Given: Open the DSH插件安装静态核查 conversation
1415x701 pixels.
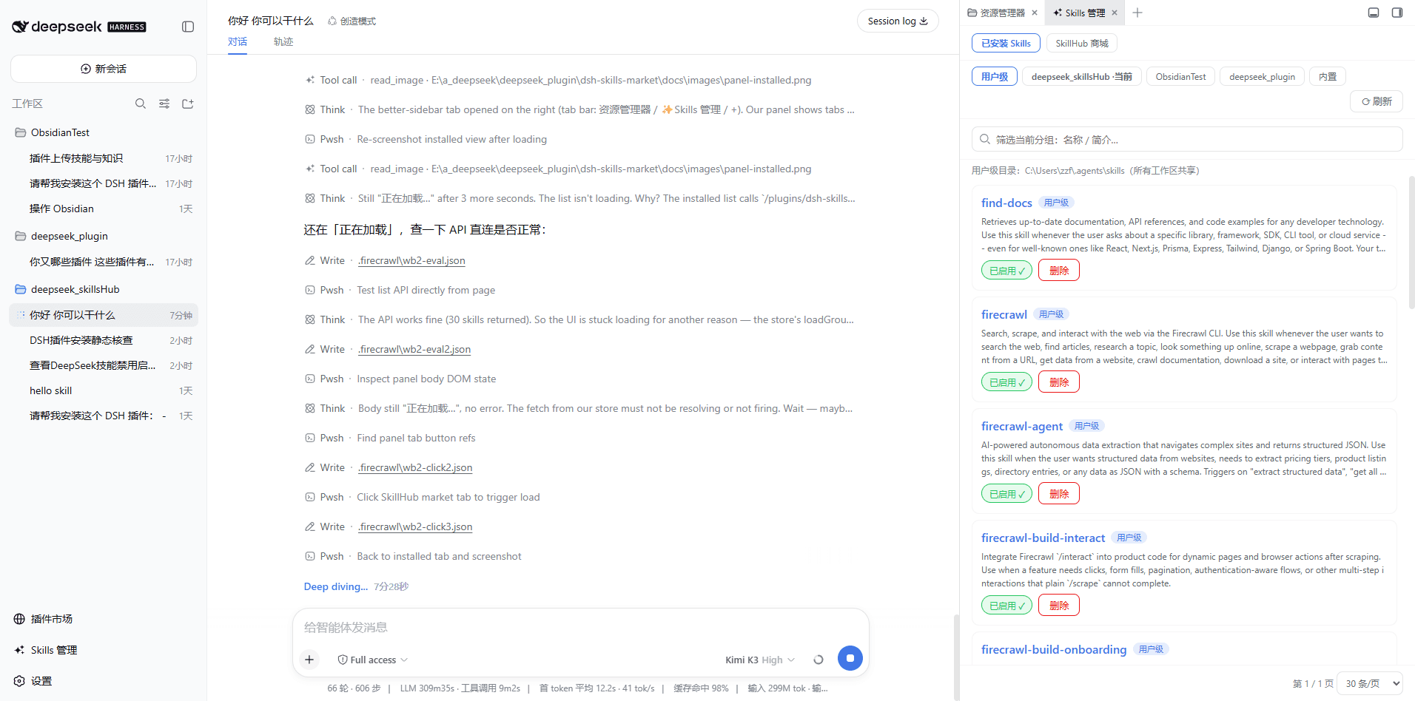Looking at the screenshot, I should pos(104,340).
